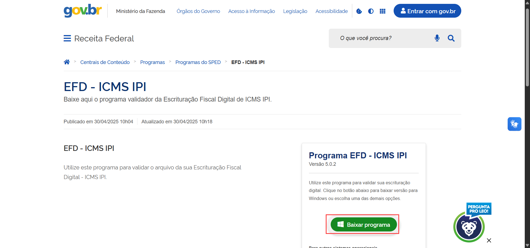Open the Acessibilidade link
This screenshot has width=530, height=248.
(332, 11)
